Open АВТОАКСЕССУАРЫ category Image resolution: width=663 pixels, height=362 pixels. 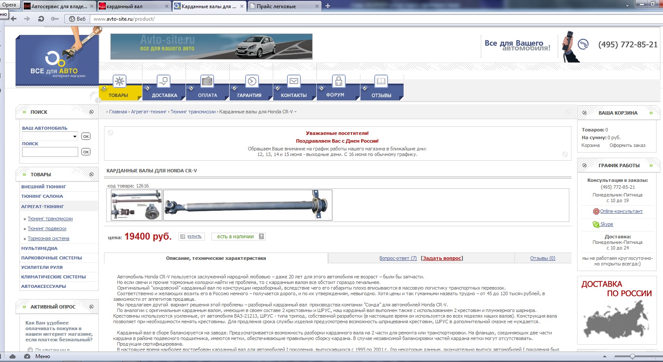(x=44, y=286)
